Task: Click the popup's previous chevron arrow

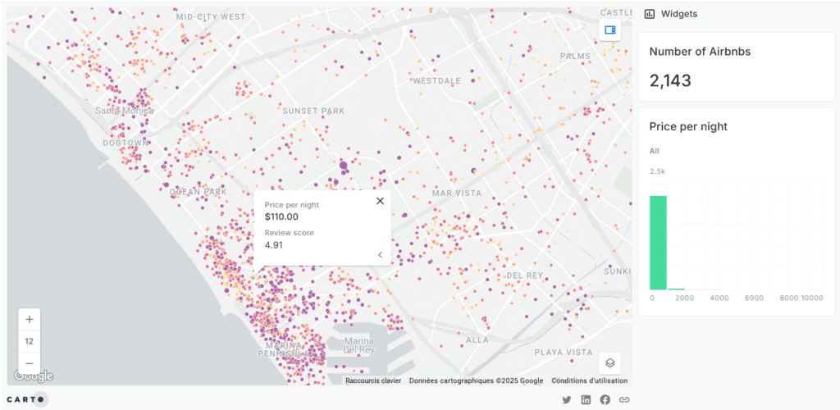Action: [x=380, y=255]
